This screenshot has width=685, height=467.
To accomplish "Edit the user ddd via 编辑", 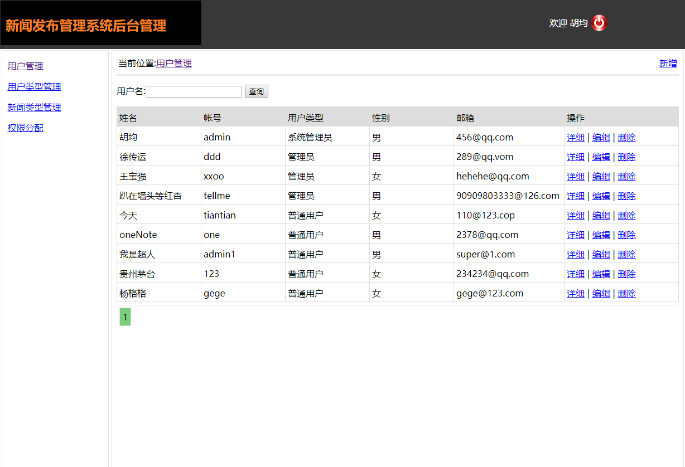I will 601,157.
